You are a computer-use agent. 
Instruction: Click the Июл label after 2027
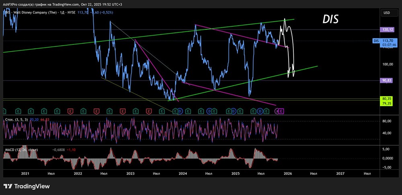coord(367,173)
